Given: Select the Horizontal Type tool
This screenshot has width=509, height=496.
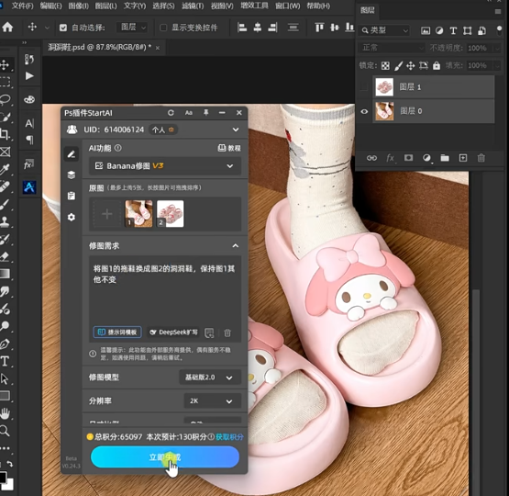Looking at the screenshot, I should [5, 361].
